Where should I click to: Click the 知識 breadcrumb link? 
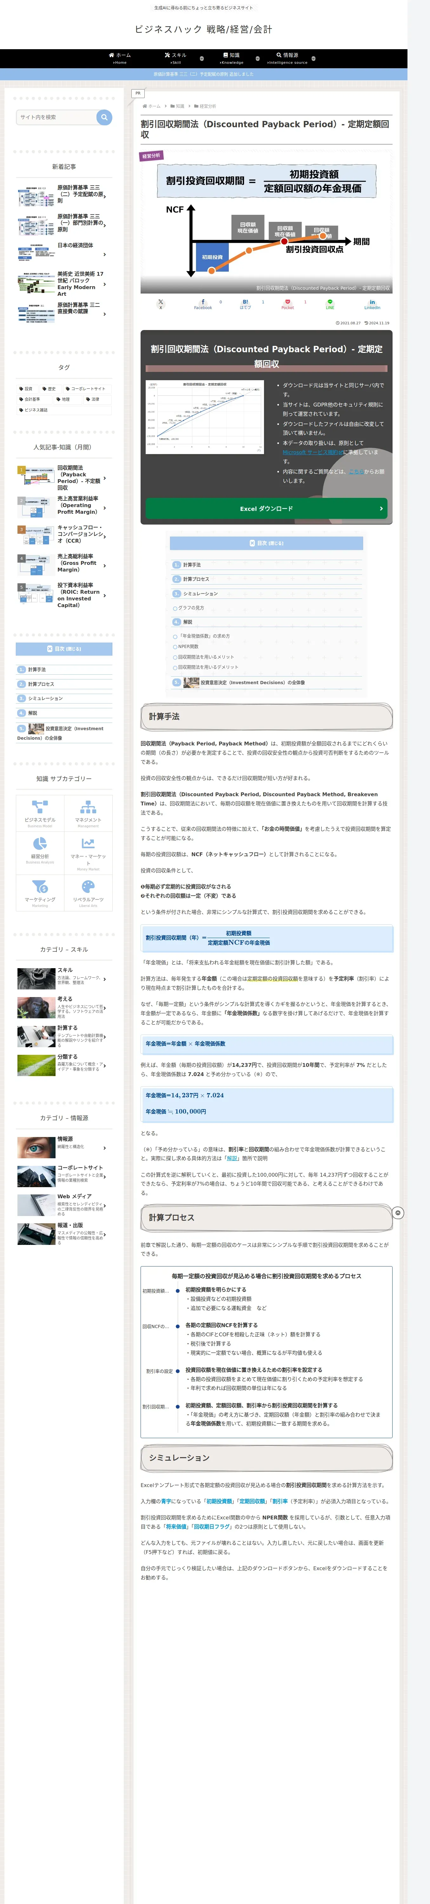pos(180,106)
